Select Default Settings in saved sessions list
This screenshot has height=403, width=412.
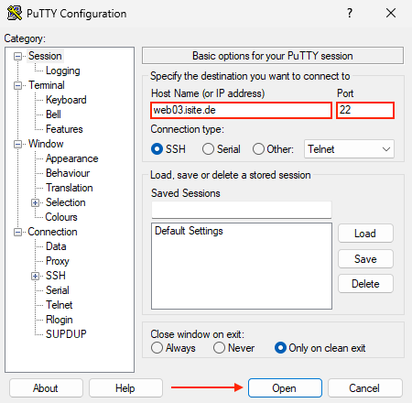click(x=189, y=231)
